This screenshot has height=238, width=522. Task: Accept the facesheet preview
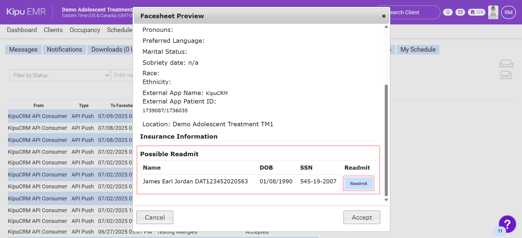pos(362,217)
